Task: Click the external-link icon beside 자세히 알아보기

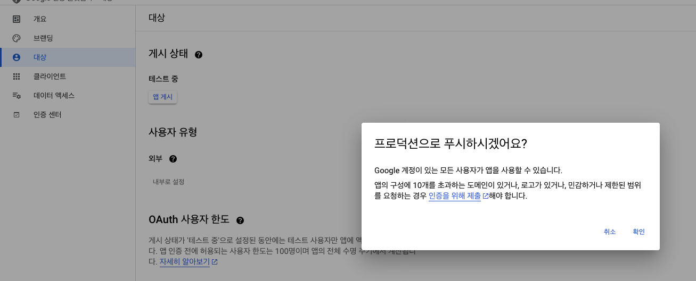Action: coord(215,262)
